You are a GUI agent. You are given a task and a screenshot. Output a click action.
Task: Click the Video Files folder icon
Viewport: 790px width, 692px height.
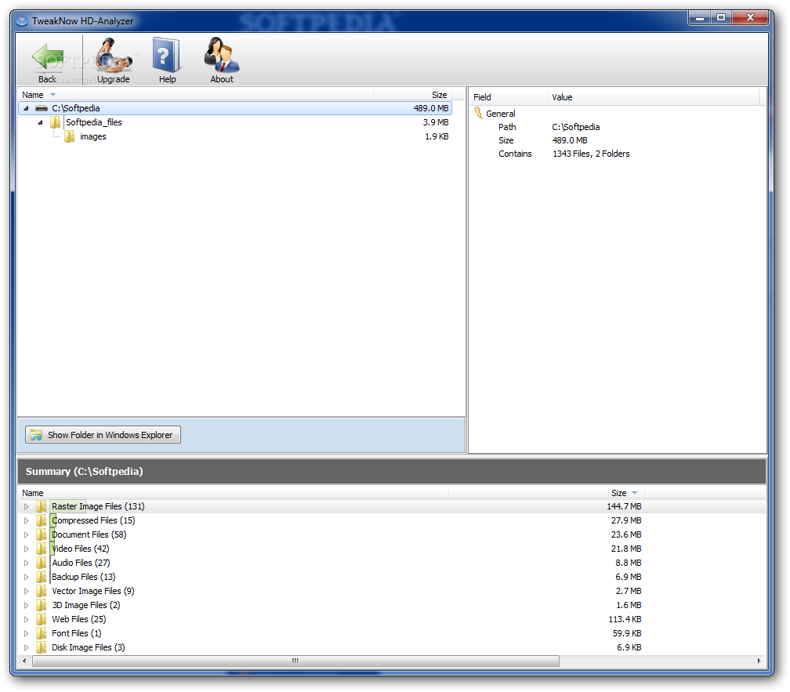41,549
